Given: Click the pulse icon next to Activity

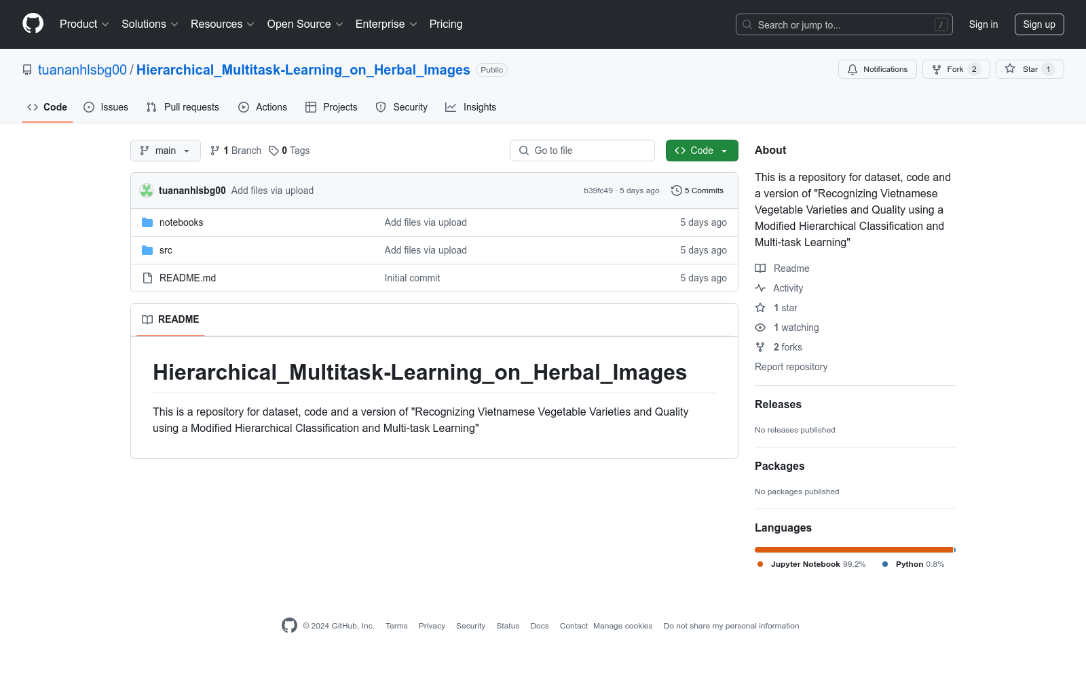Looking at the screenshot, I should pyautogui.click(x=760, y=288).
